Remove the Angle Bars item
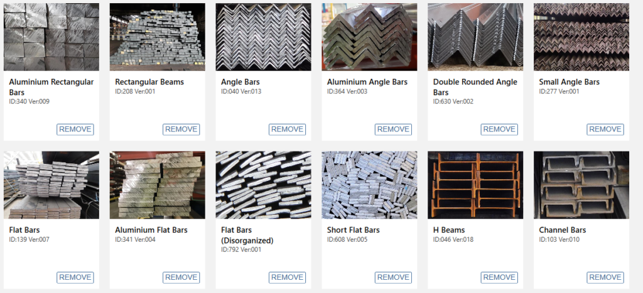Screen dimensions: 643x293 (x=287, y=130)
